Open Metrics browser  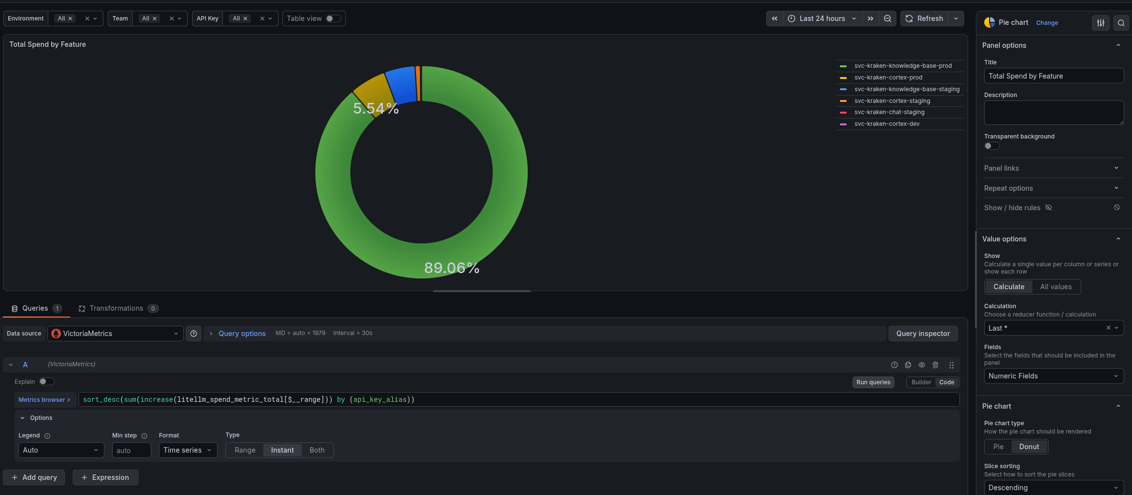pos(45,399)
